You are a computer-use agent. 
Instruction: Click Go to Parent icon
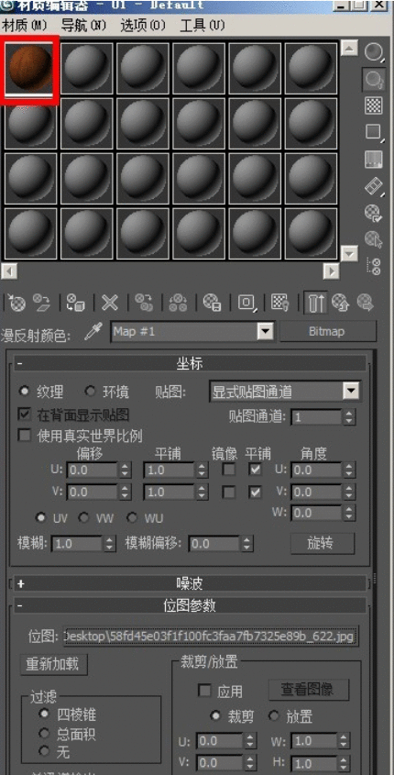click(x=340, y=303)
